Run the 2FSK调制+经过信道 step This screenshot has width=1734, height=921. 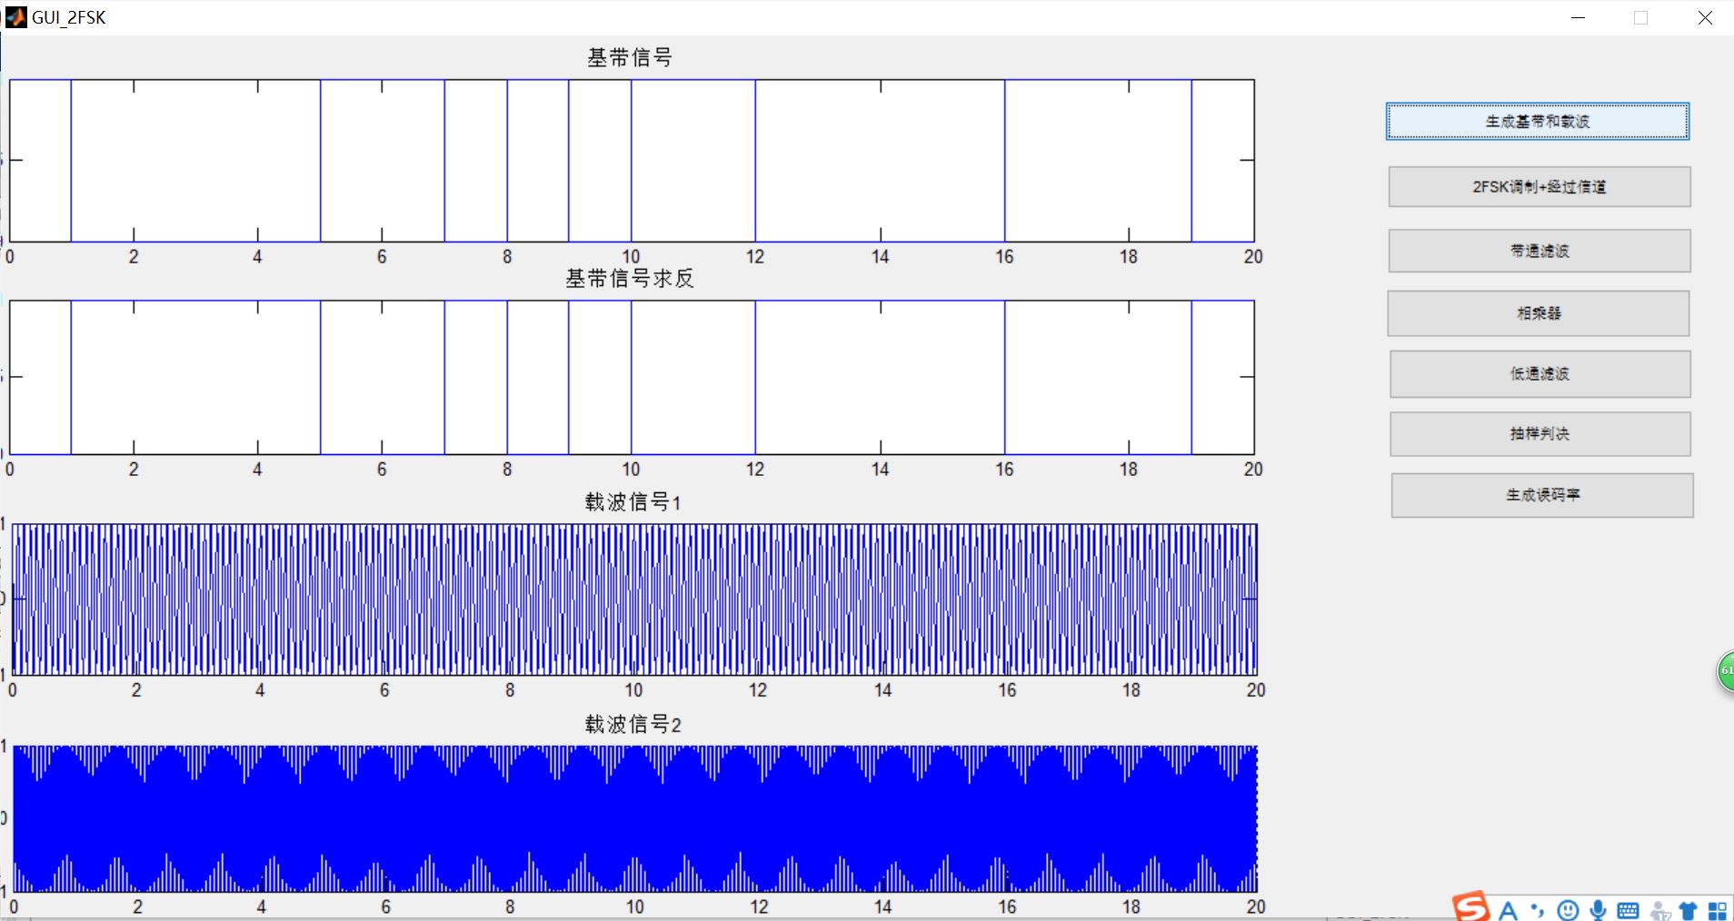pyautogui.click(x=1540, y=186)
